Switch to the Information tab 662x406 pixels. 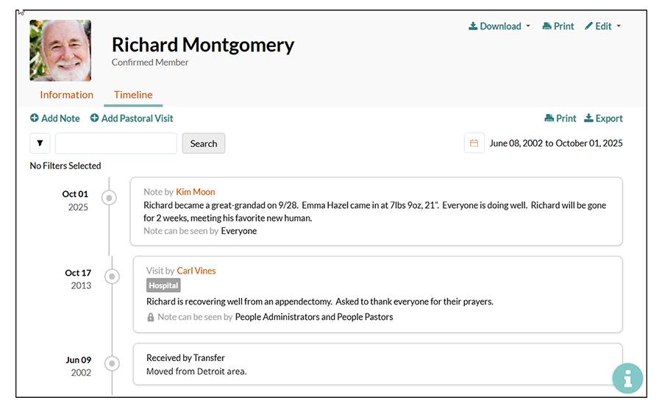coord(66,95)
